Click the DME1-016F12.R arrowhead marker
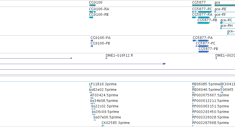 pyautogui.click(x=106, y=58)
